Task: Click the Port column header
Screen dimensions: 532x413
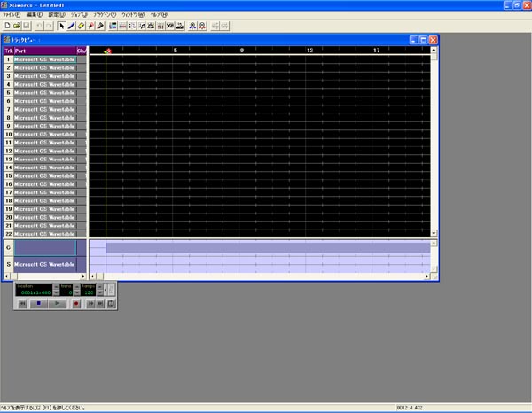Action: [45, 51]
